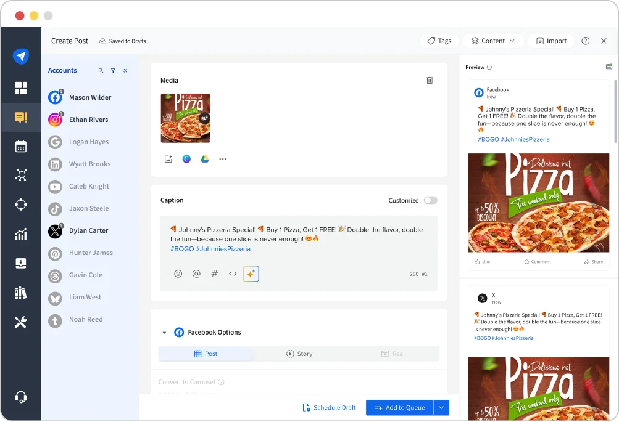Image resolution: width=619 pixels, height=422 pixels.
Task: Open the Analytics icon in the sidebar
Action: [21, 234]
